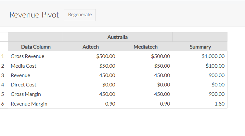Select row number 6

[3, 104]
